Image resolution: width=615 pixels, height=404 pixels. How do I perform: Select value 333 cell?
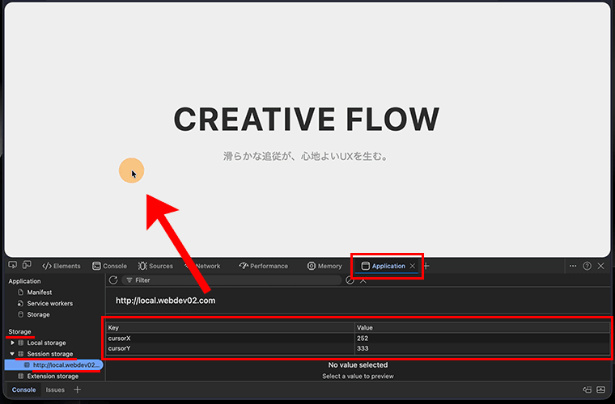(482, 348)
